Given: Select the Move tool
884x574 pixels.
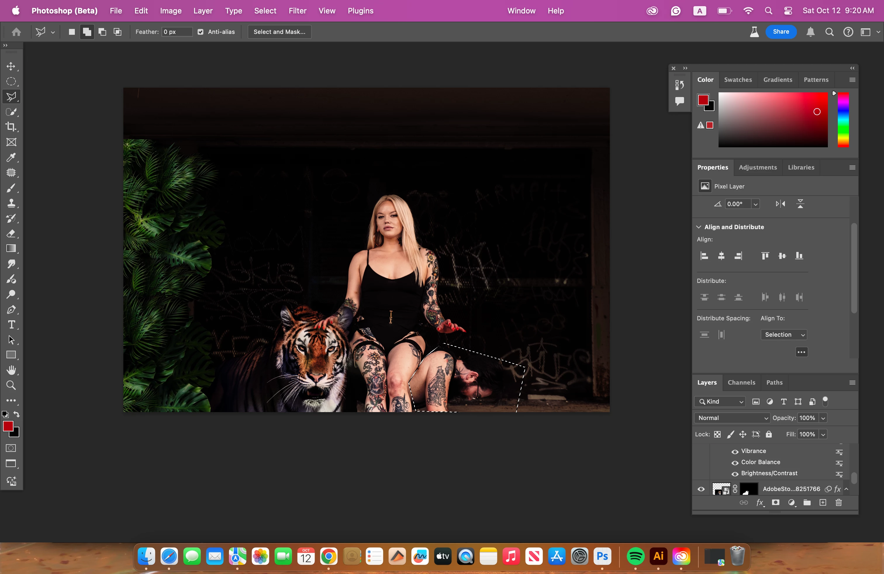Looking at the screenshot, I should click(11, 66).
